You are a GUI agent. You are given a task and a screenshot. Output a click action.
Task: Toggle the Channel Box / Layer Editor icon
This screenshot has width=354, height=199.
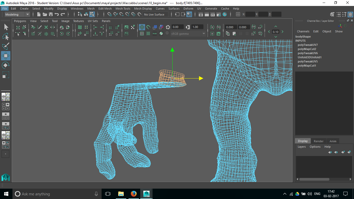[350, 15]
